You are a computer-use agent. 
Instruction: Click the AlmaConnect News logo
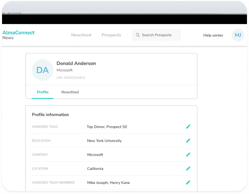tap(18, 35)
